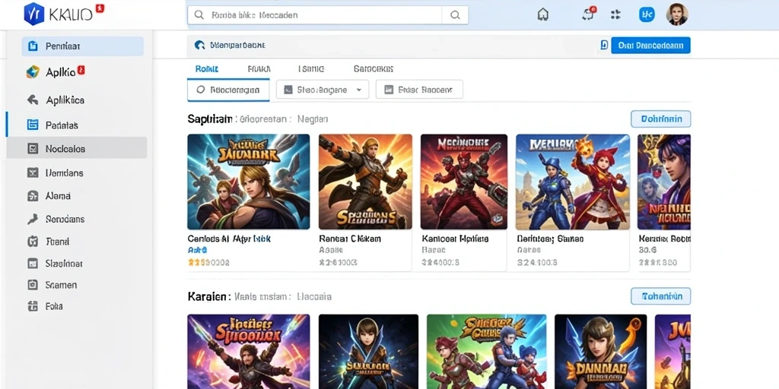This screenshot has width=779, height=389.
Task: Click the Dohinoain button in Sapbiain section
Action: point(660,119)
